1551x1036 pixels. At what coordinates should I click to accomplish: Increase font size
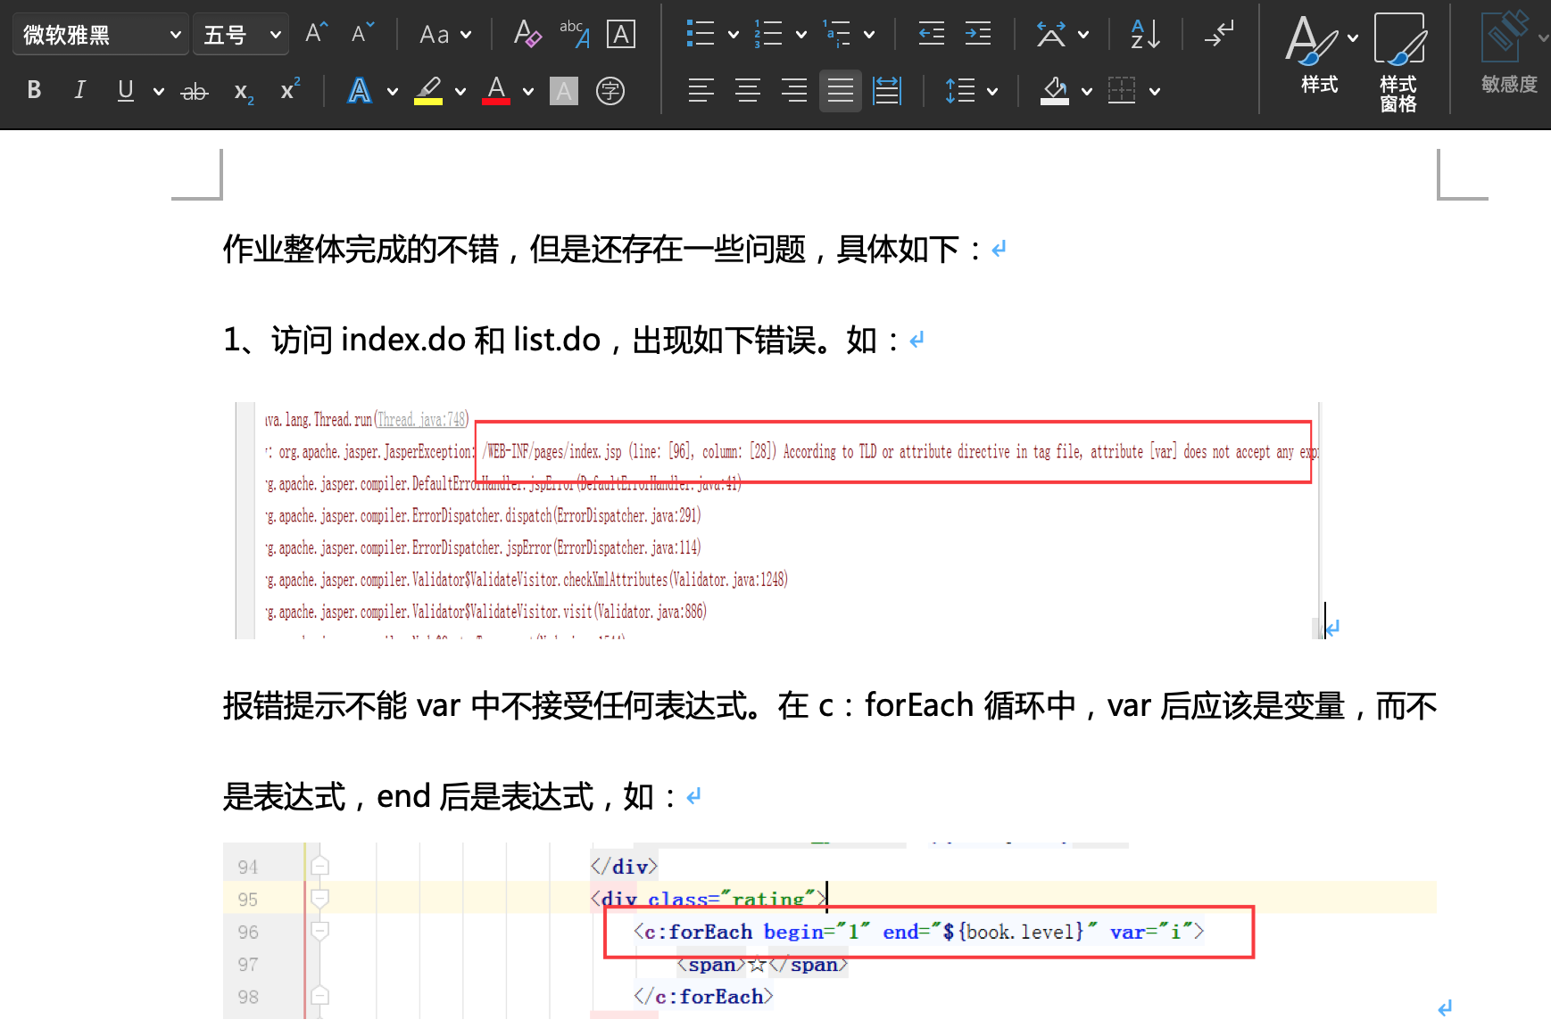point(316,34)
